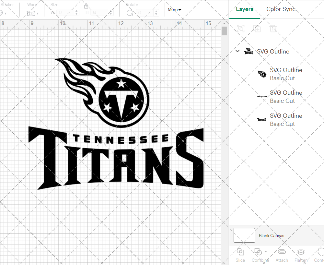Select the Layers tab
The height and width of the screenshot is (265, 324).
[245, 9]
